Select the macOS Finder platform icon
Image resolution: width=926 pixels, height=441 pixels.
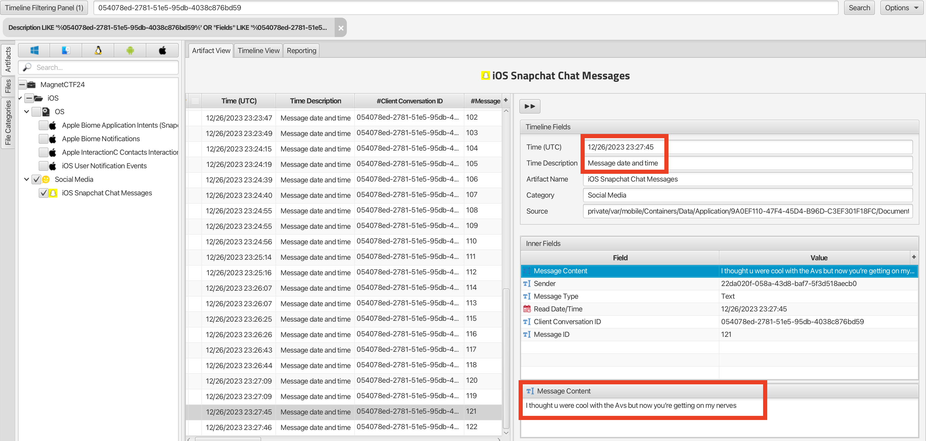66,51
